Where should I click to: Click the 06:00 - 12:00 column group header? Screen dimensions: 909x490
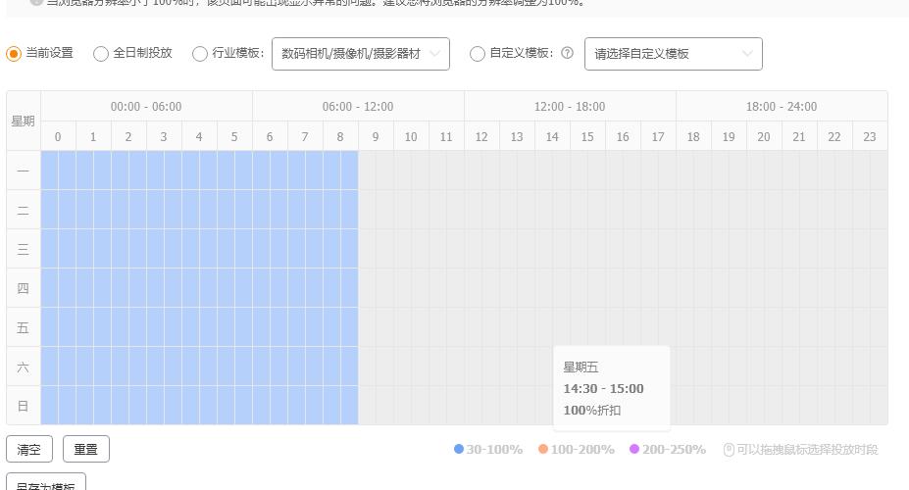coord(358,106)
